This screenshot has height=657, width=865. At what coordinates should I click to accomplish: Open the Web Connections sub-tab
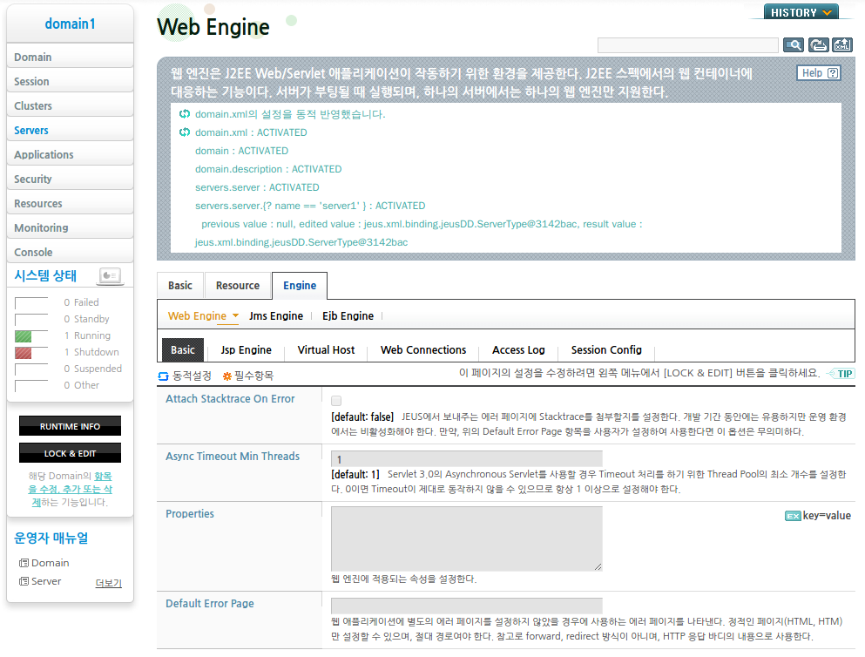coord(423,350)
